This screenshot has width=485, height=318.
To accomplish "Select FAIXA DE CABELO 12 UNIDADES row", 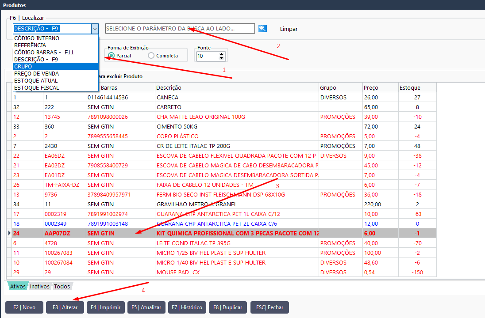I will (x=221, y=185).
